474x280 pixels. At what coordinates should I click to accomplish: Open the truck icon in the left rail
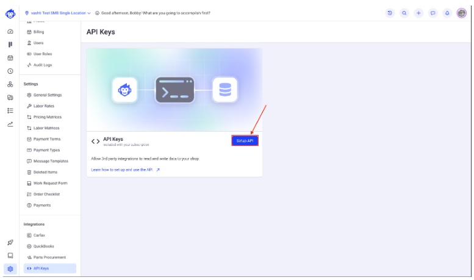(x=10, y=98)
